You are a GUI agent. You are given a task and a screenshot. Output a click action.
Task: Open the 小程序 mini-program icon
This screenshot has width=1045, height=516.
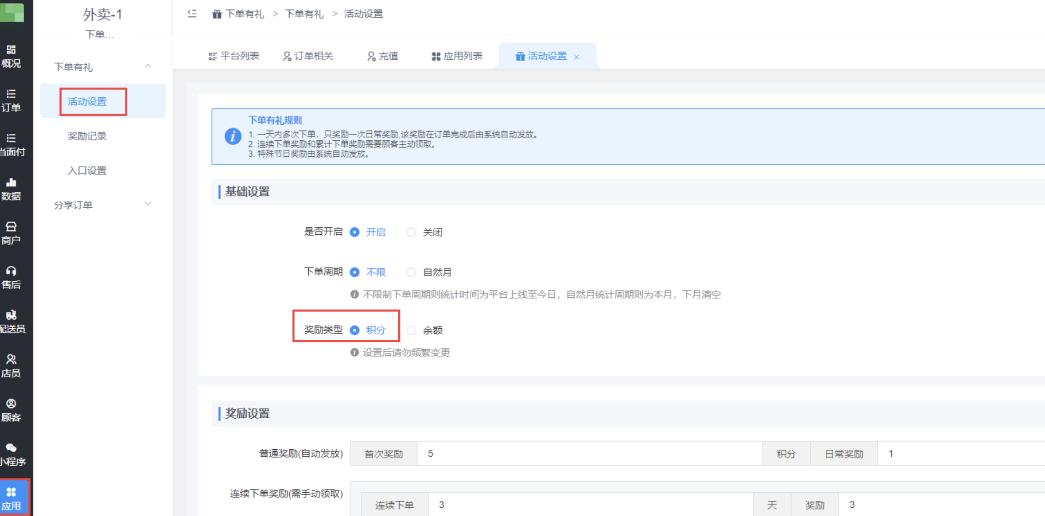11,454
